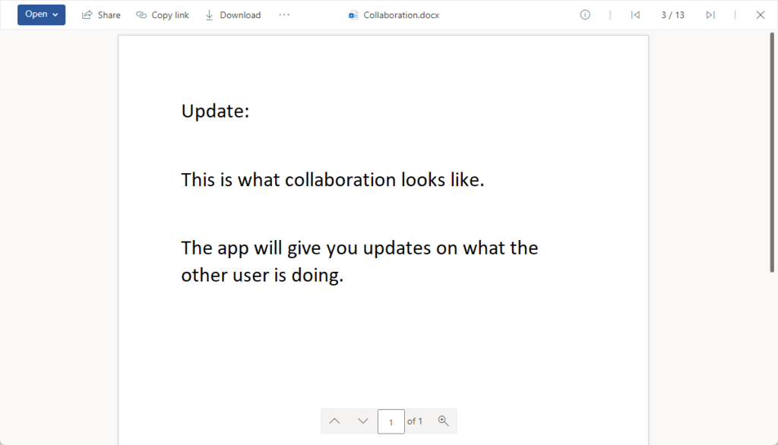Open the three-dot more options menu
The width and height of the screenshot is (778, 445).
pos(284,14)
